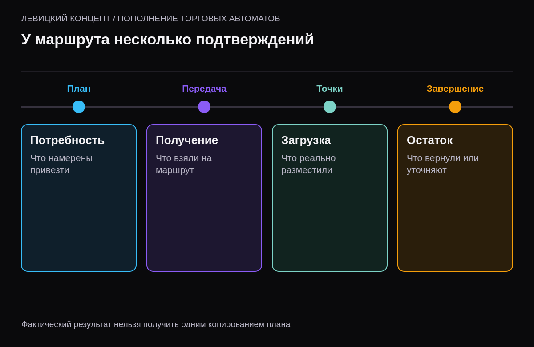Click the footer note 'Фактический результат нельзя получить'
The width and height of the screenshot is (534, 347).
click(100, 324)
